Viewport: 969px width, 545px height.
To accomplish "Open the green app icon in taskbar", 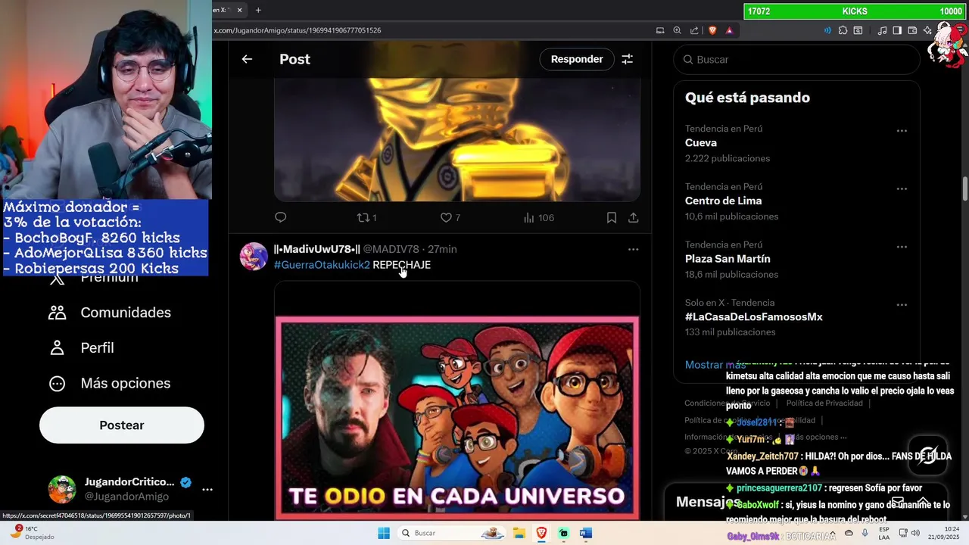I will (563, 533).
